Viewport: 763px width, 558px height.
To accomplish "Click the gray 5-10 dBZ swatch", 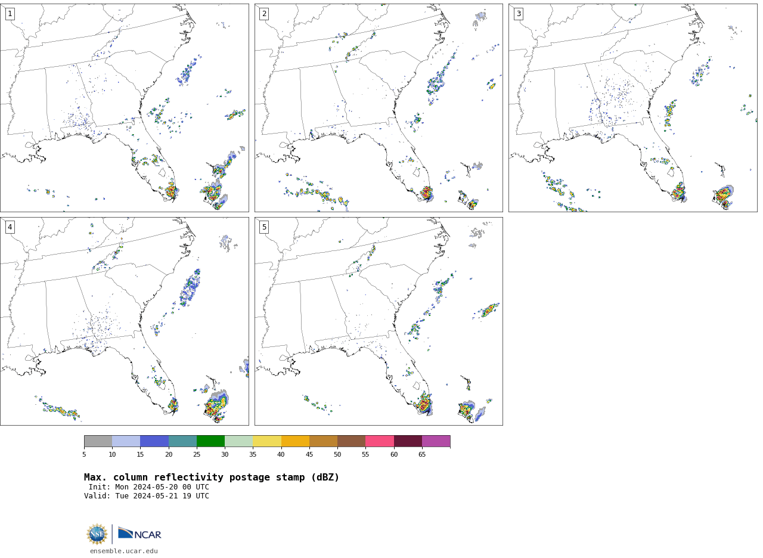I will (x=98, y=441).
